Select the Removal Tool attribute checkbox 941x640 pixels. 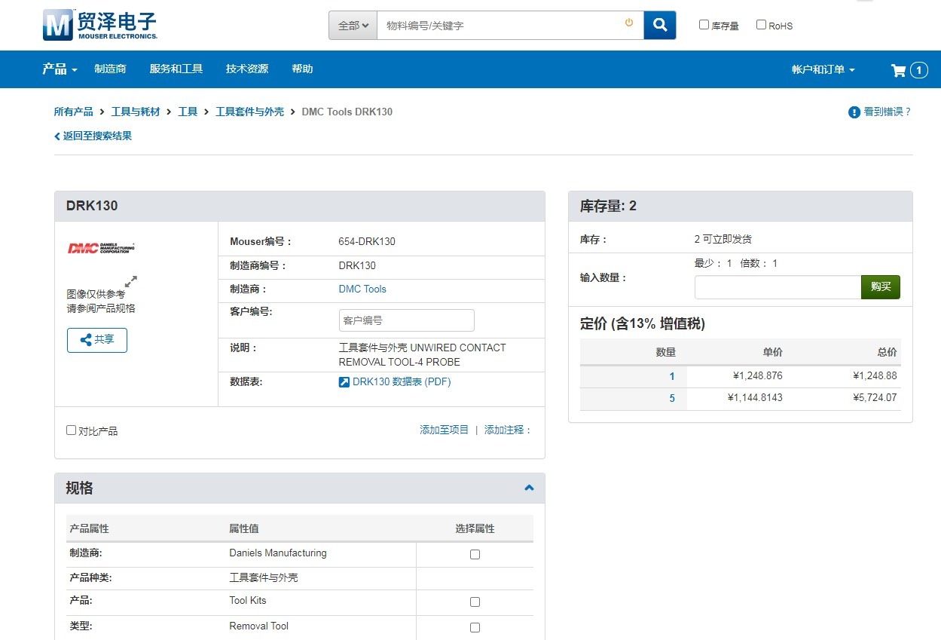[x=475, y=627]
